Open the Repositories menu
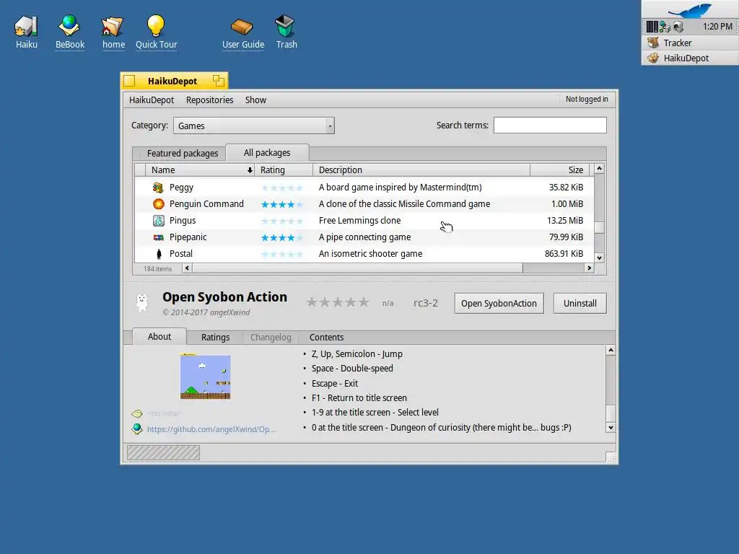 pyautogui.click(x=210, y=100)
